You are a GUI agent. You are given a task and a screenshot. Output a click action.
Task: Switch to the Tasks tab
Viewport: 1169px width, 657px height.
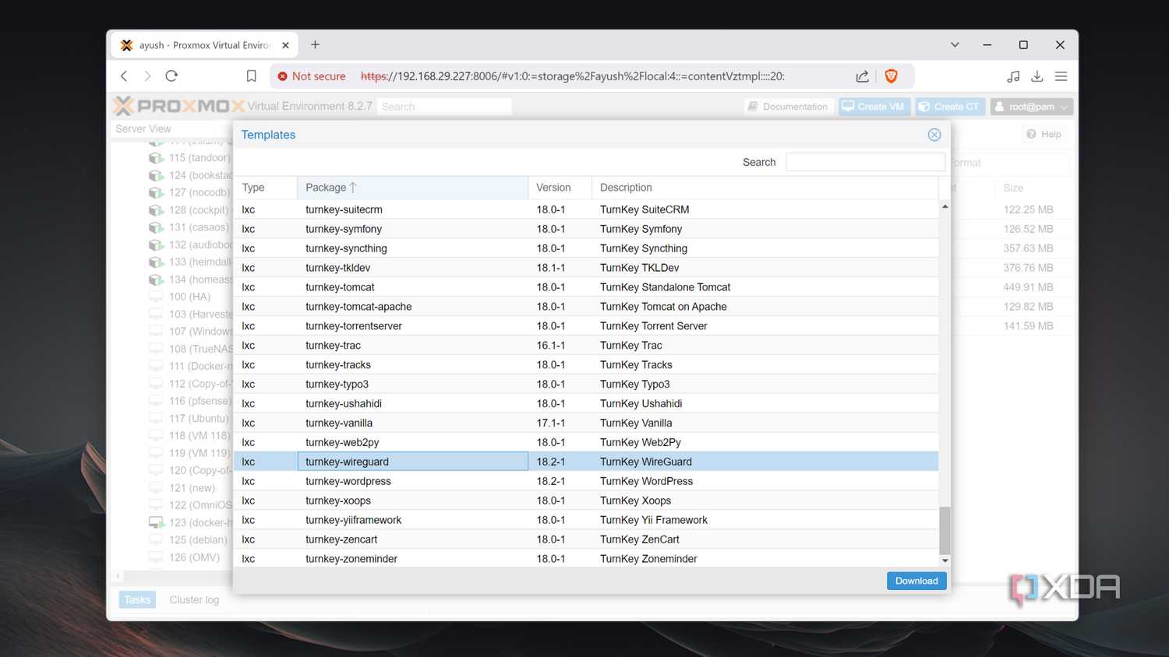point(137,599)
